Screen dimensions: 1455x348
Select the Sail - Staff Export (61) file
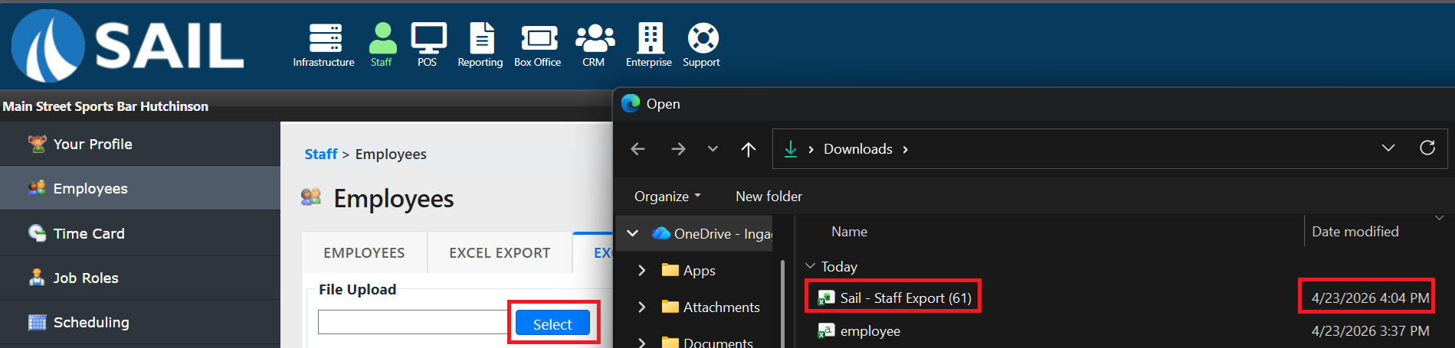(905, 298)
